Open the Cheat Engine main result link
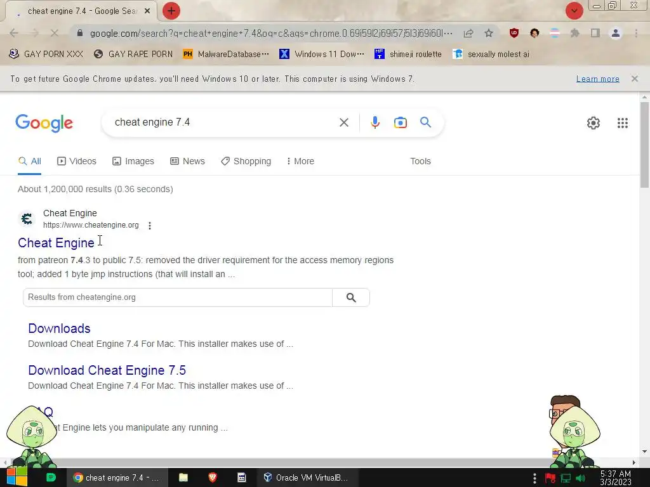 point(56,243)
